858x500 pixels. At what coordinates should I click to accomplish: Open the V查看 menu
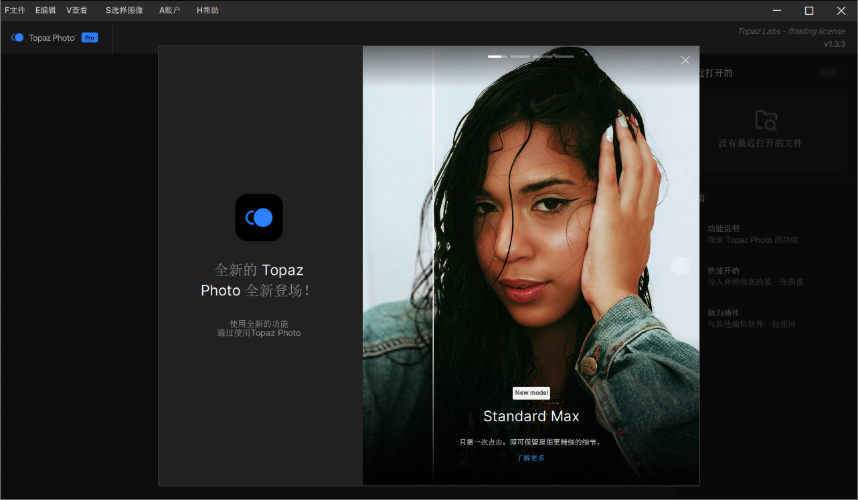[76, 10]
